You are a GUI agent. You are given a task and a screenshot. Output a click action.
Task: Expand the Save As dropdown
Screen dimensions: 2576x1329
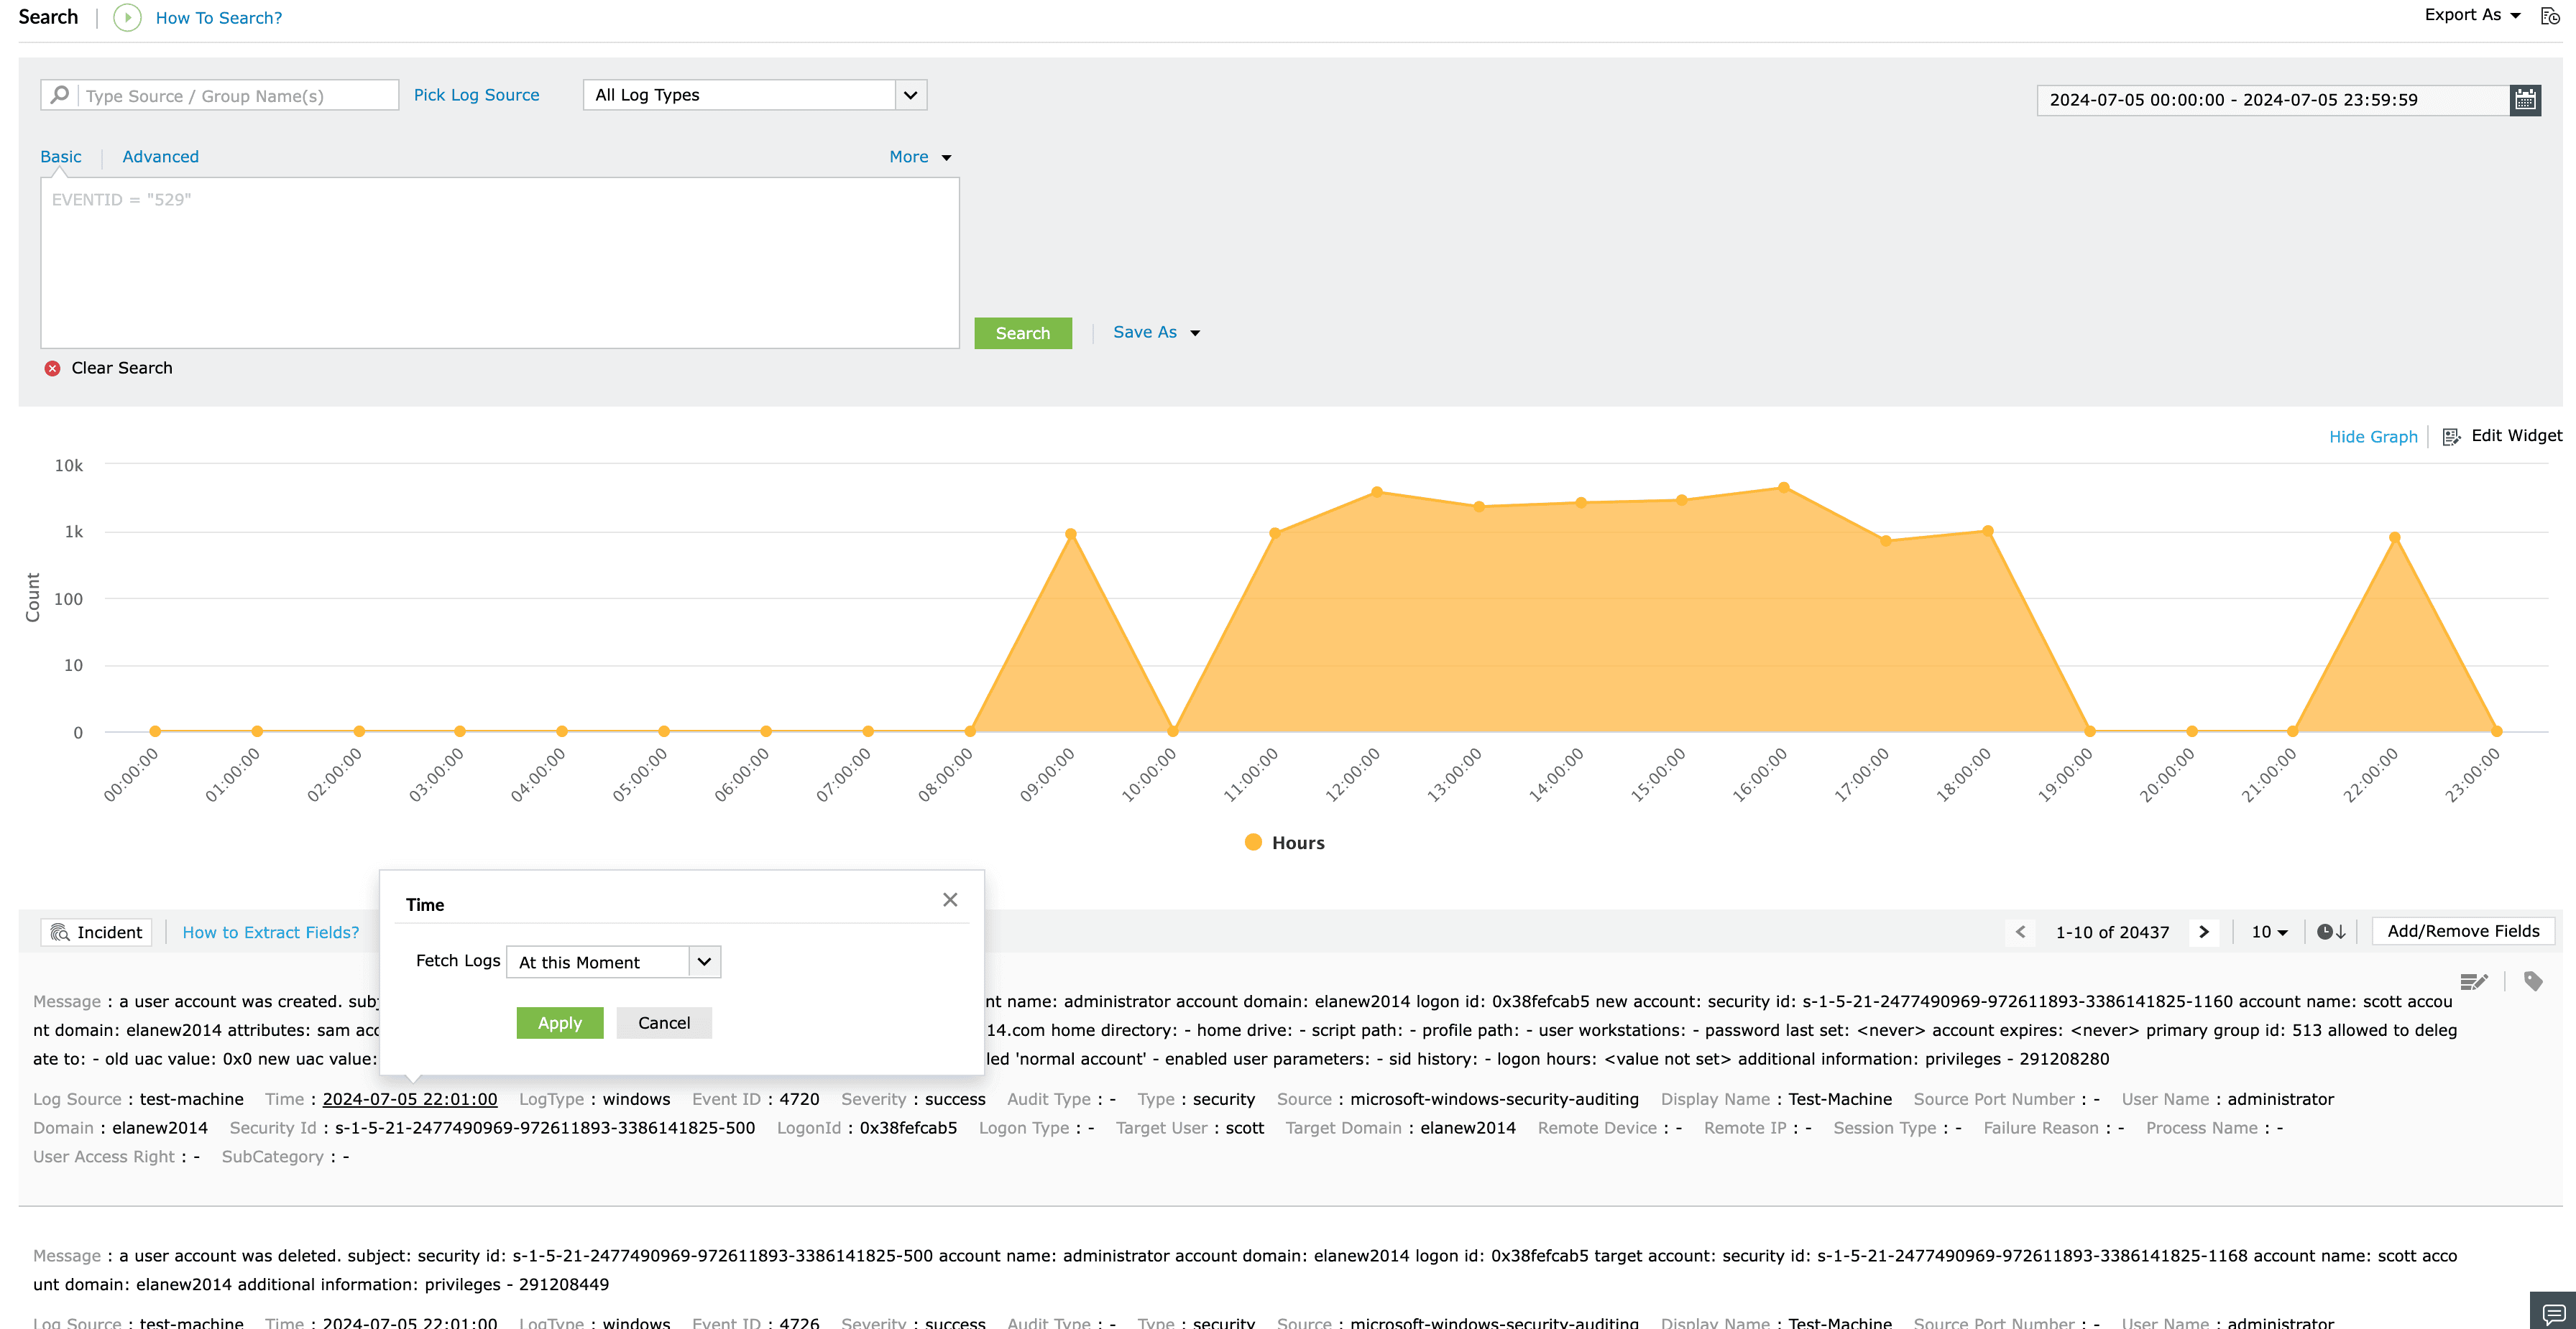[1156, 332]
